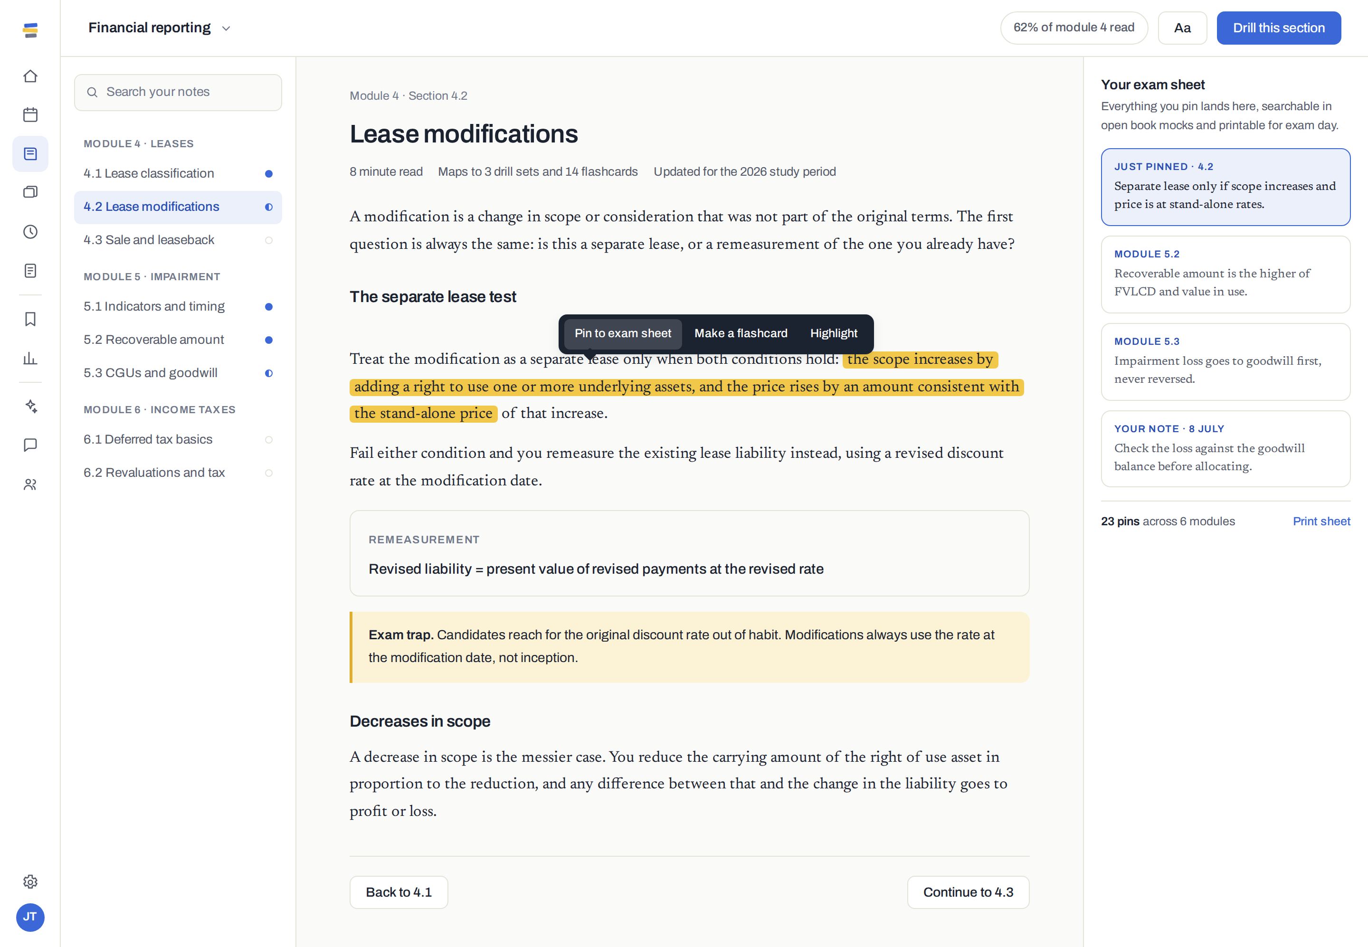Viewport: 1368px width, 947px height.
Task: Select 4.2 Lease modifications section
Action: [178, 207]
